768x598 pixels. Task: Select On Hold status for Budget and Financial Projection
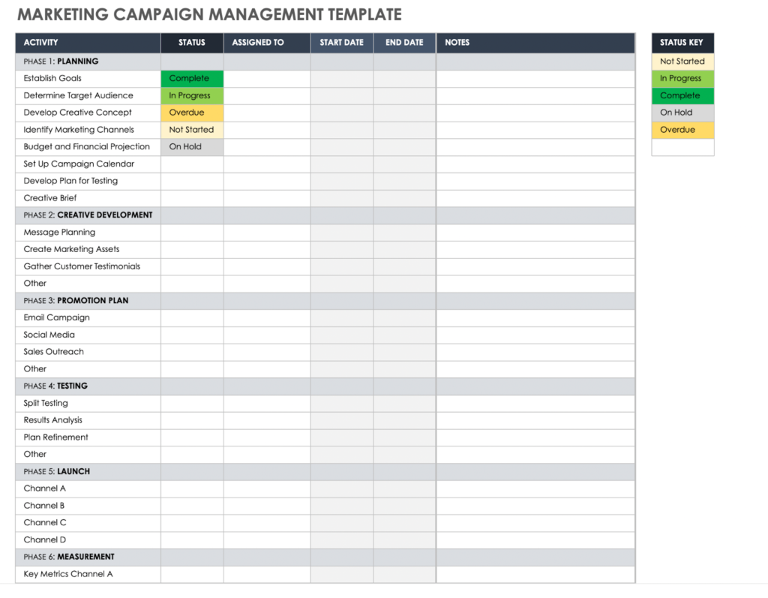[x=192, y=147]
